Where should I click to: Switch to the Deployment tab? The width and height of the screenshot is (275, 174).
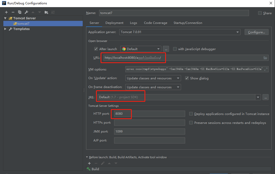click(114, 23)
